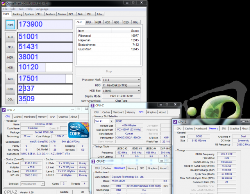Click the CPU-Z Memory window's Z icon

click(x=175, y=122)
